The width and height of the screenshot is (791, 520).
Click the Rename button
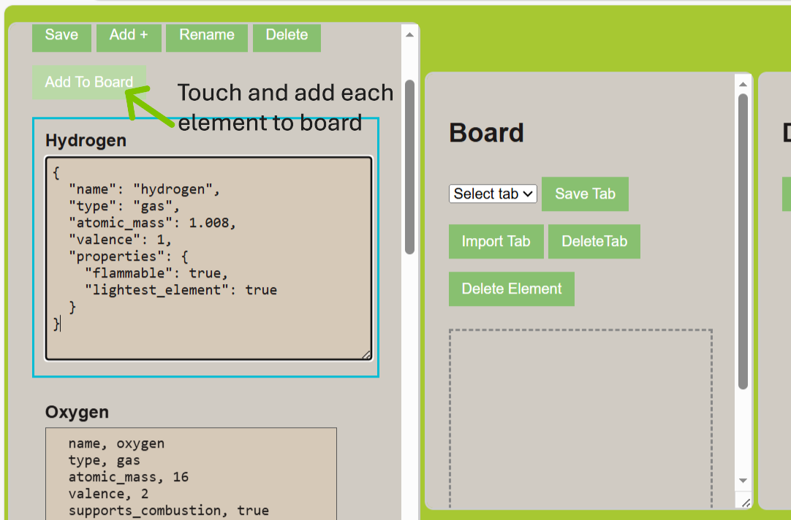click(207, 35)
